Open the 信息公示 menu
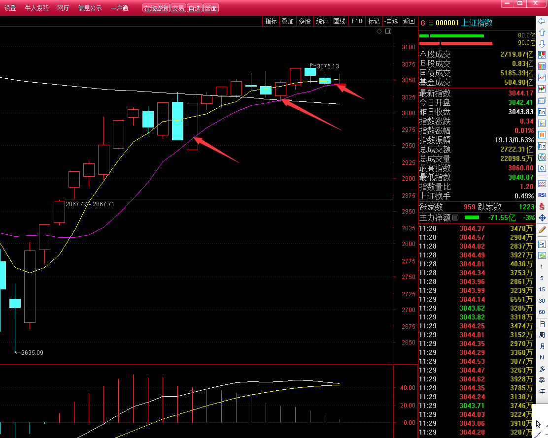 coord(90,8)
